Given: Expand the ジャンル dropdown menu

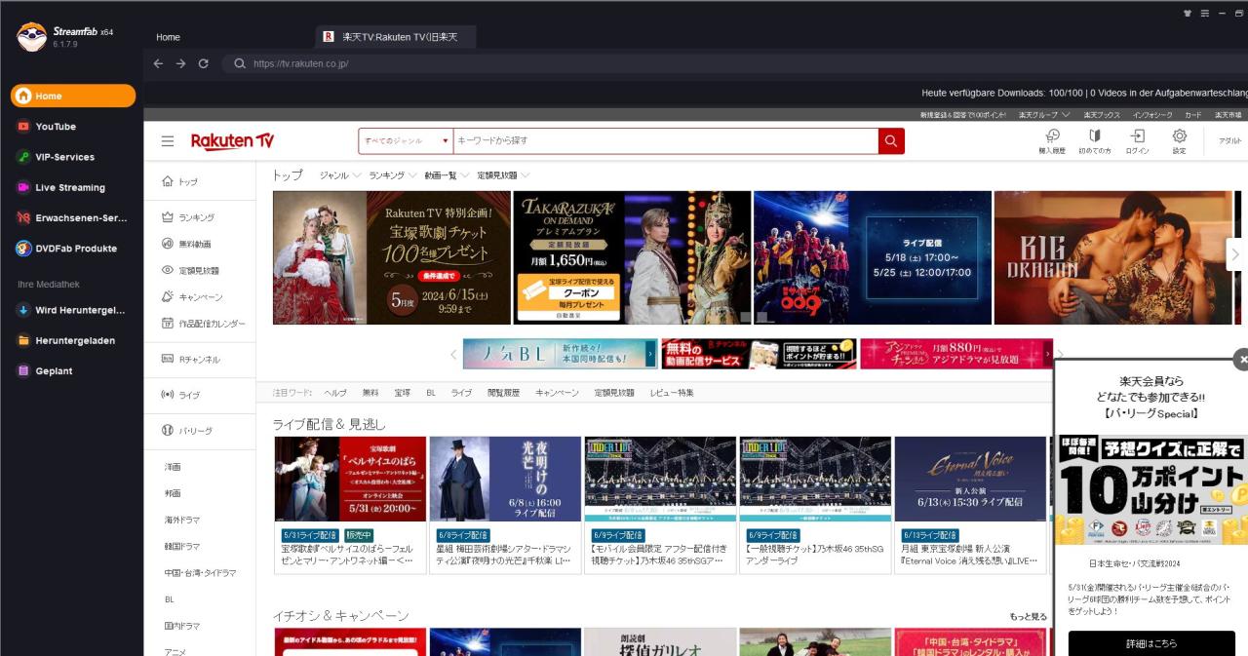Looking at the screenshot, I should coord(340,175).
